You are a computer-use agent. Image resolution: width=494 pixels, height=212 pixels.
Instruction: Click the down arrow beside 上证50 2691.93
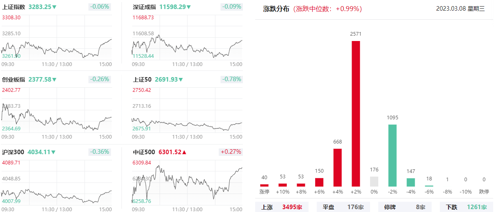click(x=181, y=80)
